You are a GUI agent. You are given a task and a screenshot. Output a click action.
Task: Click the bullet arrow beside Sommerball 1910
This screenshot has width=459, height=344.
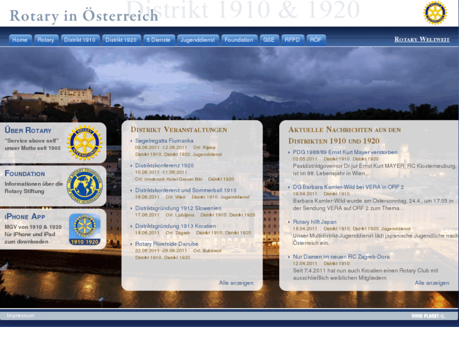131,191
